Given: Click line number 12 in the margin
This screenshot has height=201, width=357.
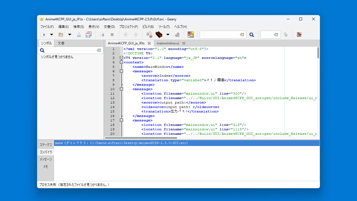Looking at the screenshot, I should coord(112,98).
